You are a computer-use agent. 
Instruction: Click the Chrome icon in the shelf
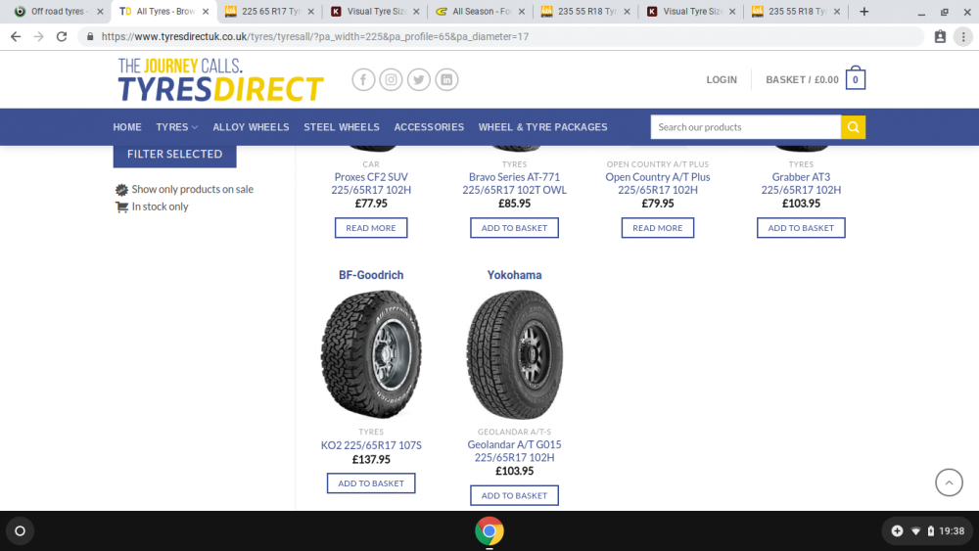489,531
